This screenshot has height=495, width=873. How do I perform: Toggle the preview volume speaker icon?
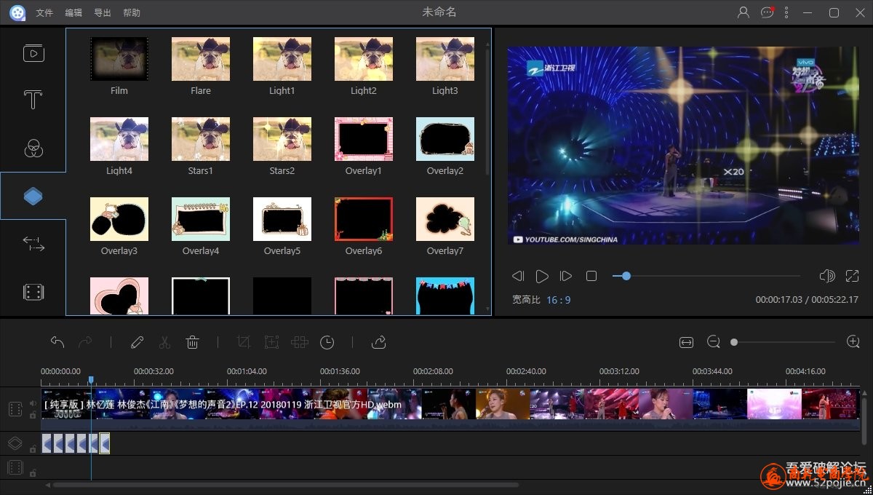[x=826, y=276]
